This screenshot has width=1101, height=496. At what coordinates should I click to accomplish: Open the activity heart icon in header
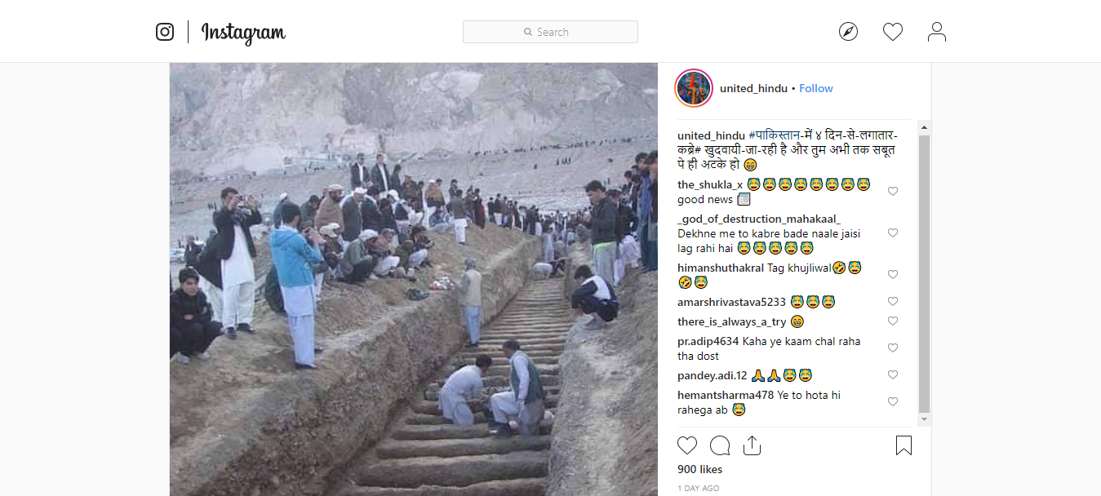click(893, 32)
